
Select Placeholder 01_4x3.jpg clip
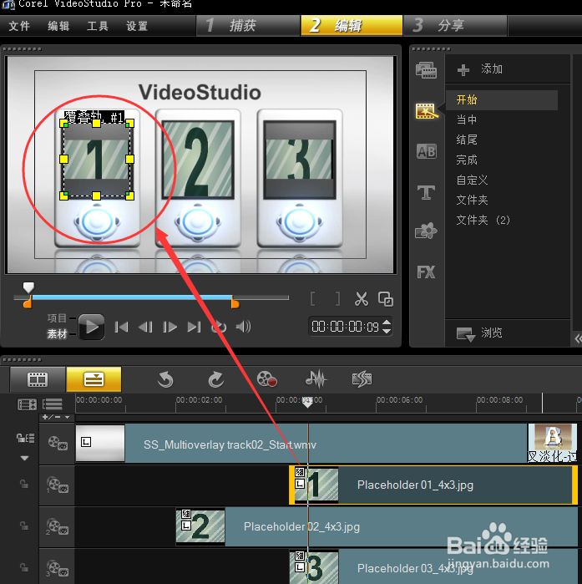(433, 485)
